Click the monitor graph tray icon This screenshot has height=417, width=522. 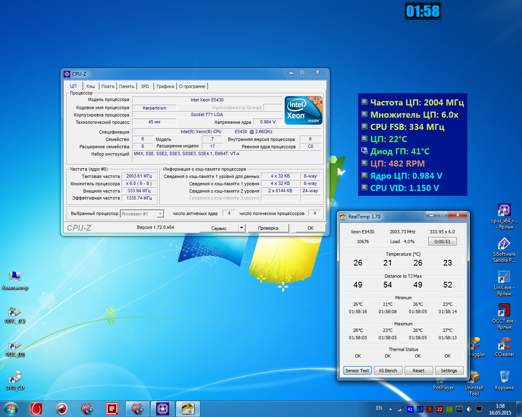[x=479, y=409]
